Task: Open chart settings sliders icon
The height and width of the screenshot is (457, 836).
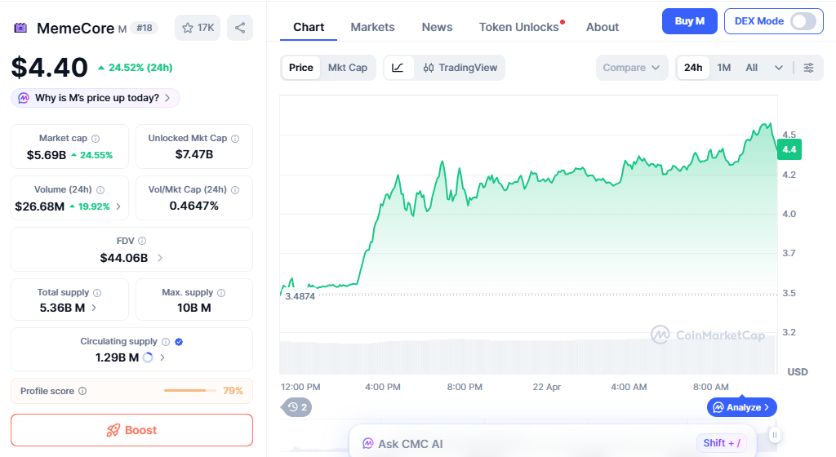Action: click(x=808, y=68)
